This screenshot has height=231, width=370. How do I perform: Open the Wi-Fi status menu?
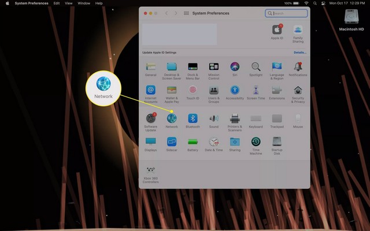click(306, 3)
